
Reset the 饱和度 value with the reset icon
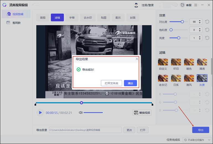pos(207,30)
